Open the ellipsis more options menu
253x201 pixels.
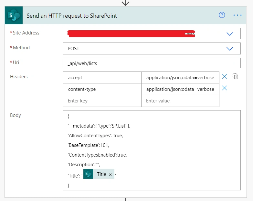click(237, 15)
